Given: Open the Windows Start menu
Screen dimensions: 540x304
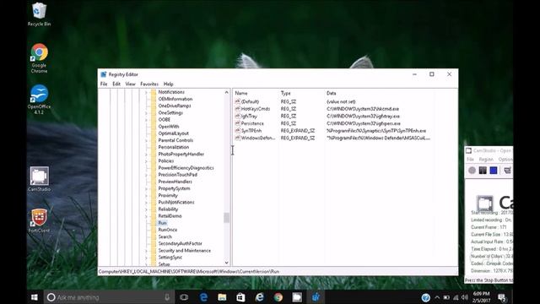Looking at the screenshot, I should point(35,297).
